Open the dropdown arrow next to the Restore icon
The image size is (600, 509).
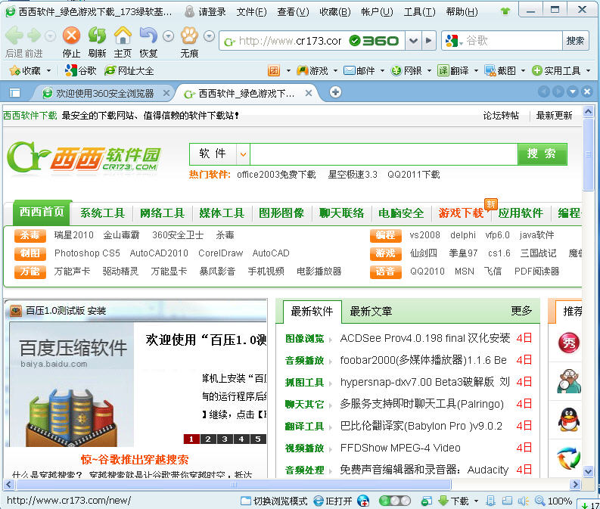click(x=169, y=36)
